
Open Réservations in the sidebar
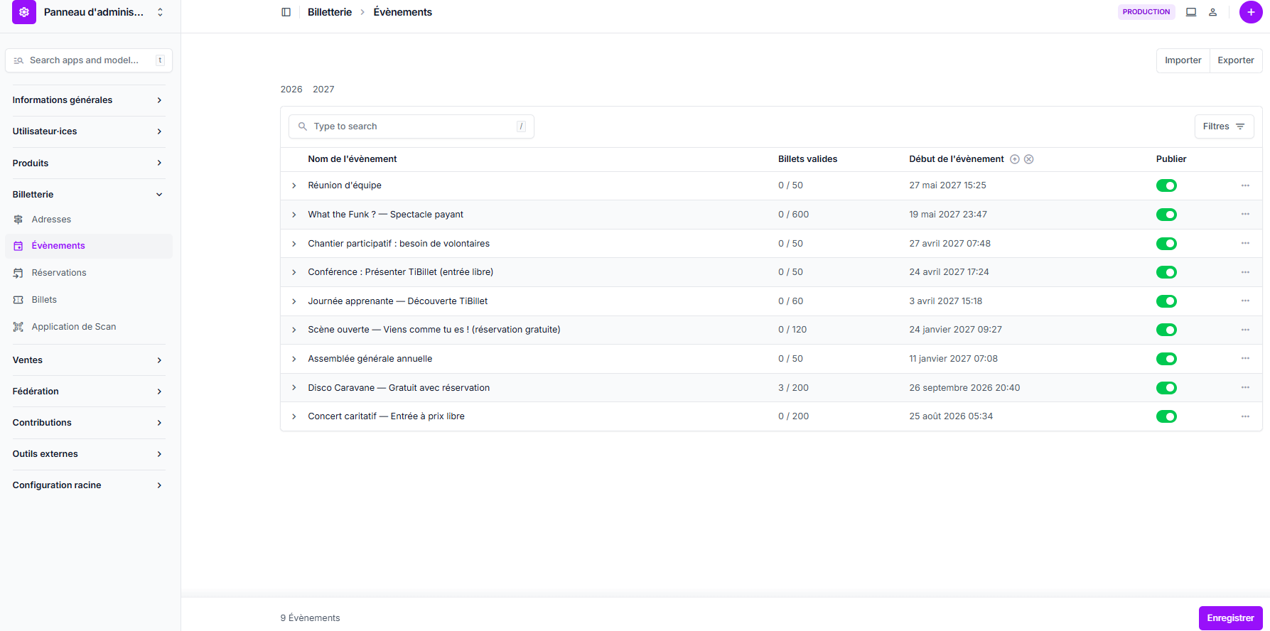coord(59,273)
